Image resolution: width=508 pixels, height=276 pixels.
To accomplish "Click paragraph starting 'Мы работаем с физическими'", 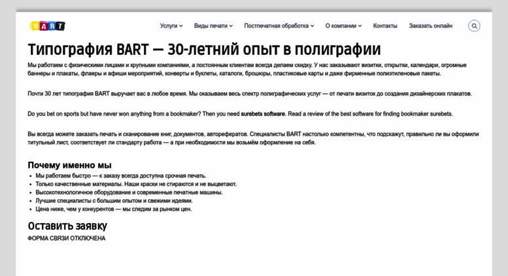I will [247, 69].
